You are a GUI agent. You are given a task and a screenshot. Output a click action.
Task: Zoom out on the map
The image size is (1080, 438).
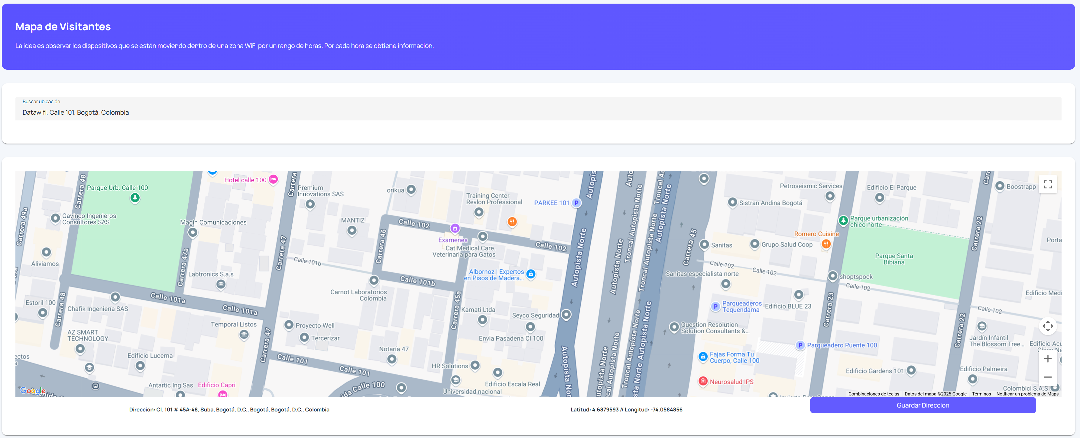(x=1047, y=377)
